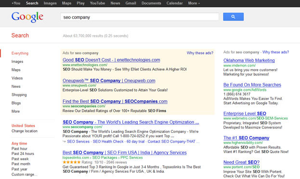Click '2046 reviews' rating text
Image resolution: width=300 pixels, height=179 pixels.
[117, 162]
